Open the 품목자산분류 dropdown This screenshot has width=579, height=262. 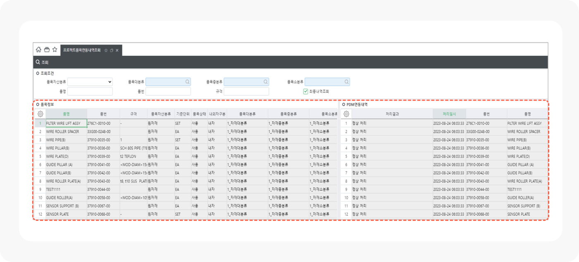pyautogui.click(x=90, y=82)
